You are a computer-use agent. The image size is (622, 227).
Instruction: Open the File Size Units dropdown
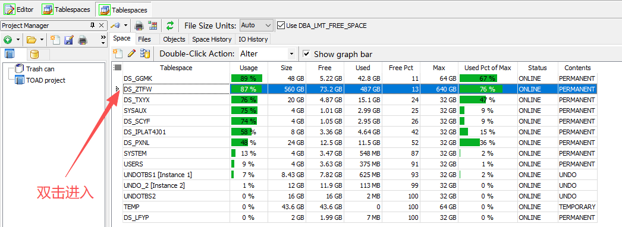[x=256, y=26]
